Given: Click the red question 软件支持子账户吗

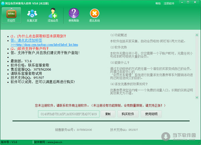Looking at the screenshot, I should pos(29,49).
